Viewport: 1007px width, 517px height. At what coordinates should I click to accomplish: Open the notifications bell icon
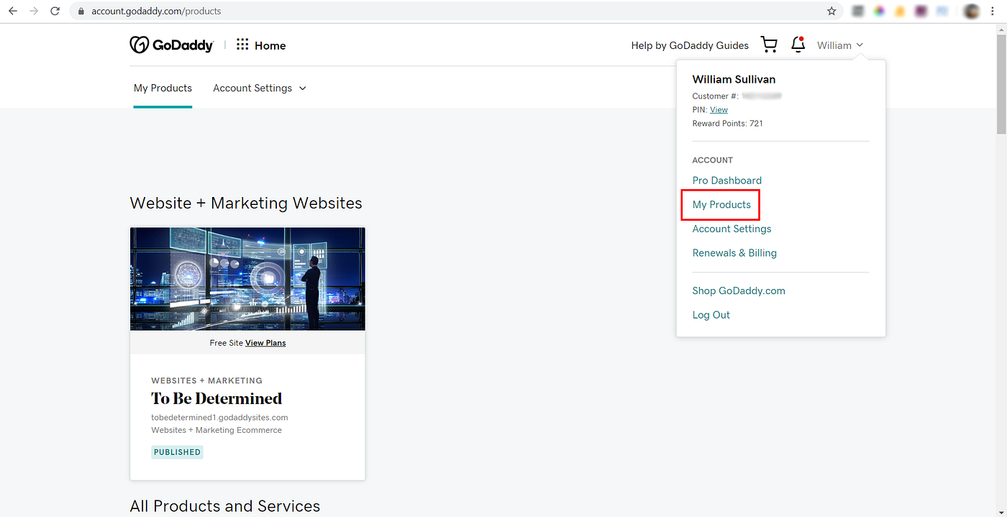click(x=798, y=45)
